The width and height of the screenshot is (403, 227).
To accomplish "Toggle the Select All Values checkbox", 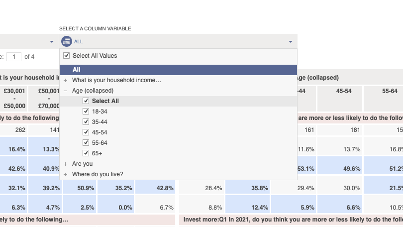I will pyautogui.click(x=67, y=56).
